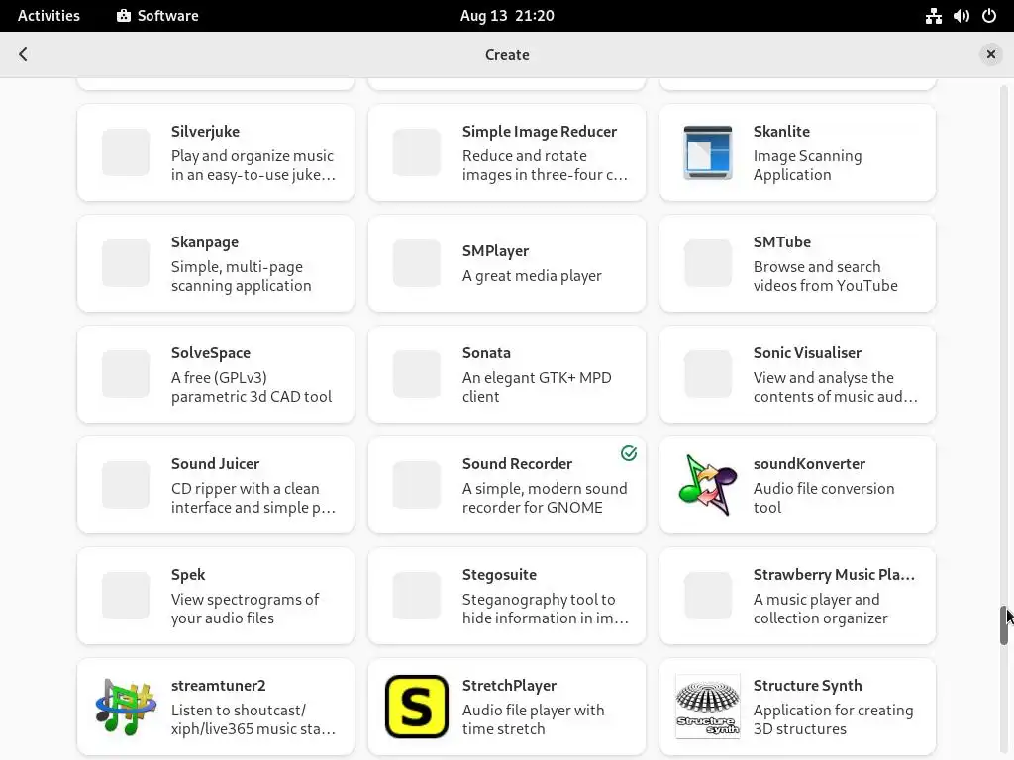Image resolution: width=1014 pixels, height=760 pixels.
Task: Click the Stegosuite placeholder icon
Action: [417, 596]
